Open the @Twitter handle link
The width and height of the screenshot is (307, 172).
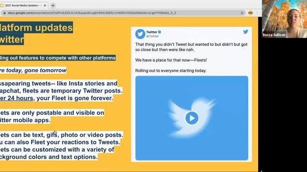point(153,36)
